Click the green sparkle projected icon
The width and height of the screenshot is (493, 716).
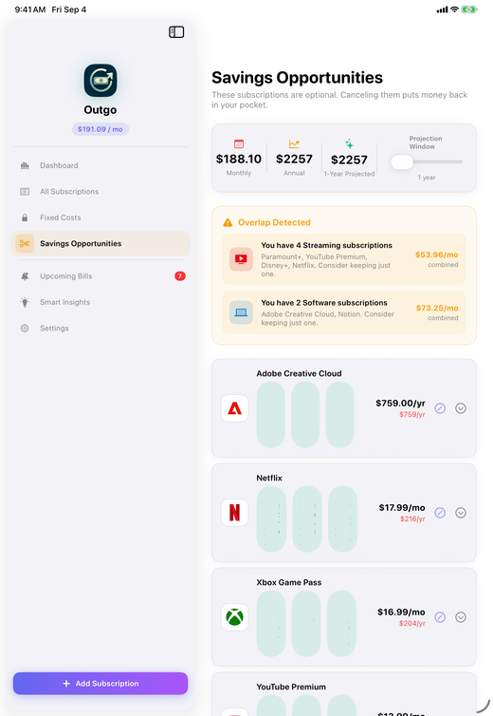pos(349,143)
